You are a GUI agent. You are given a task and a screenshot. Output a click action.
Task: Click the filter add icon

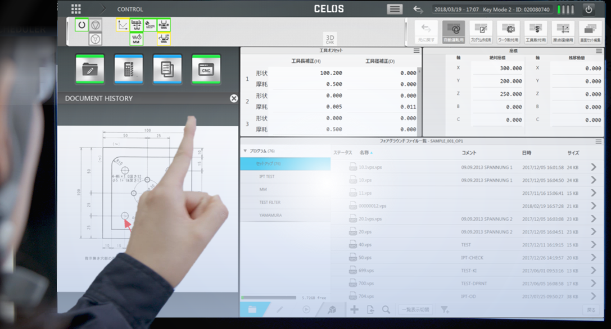click(x=445, y=309)
